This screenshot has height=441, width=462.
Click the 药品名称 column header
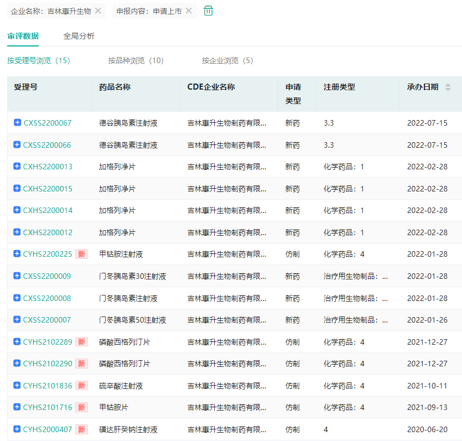115,87
